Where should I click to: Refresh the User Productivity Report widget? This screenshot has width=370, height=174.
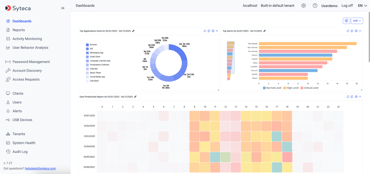click(x=348, y=97)
